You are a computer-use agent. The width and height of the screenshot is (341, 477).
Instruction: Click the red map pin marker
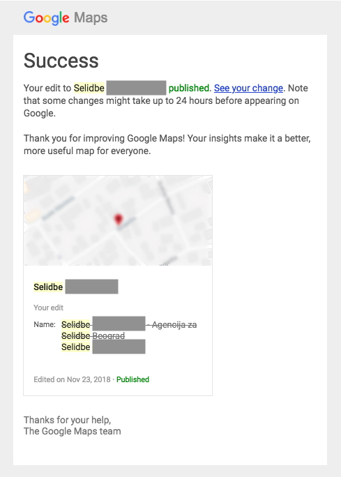[x=118, y=220]
